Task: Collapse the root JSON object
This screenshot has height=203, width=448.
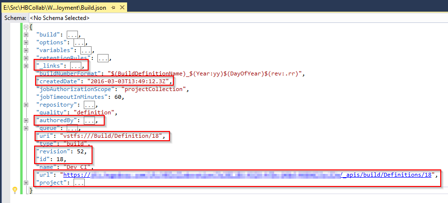Action: 26,27
